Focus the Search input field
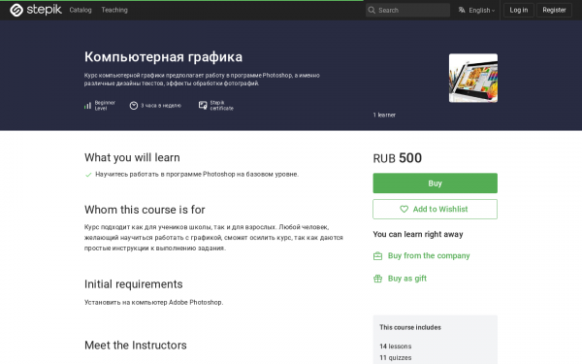Image resolution: width=582 pixels, height=364 pixels. pyautogui.click(x=407, y=10)
